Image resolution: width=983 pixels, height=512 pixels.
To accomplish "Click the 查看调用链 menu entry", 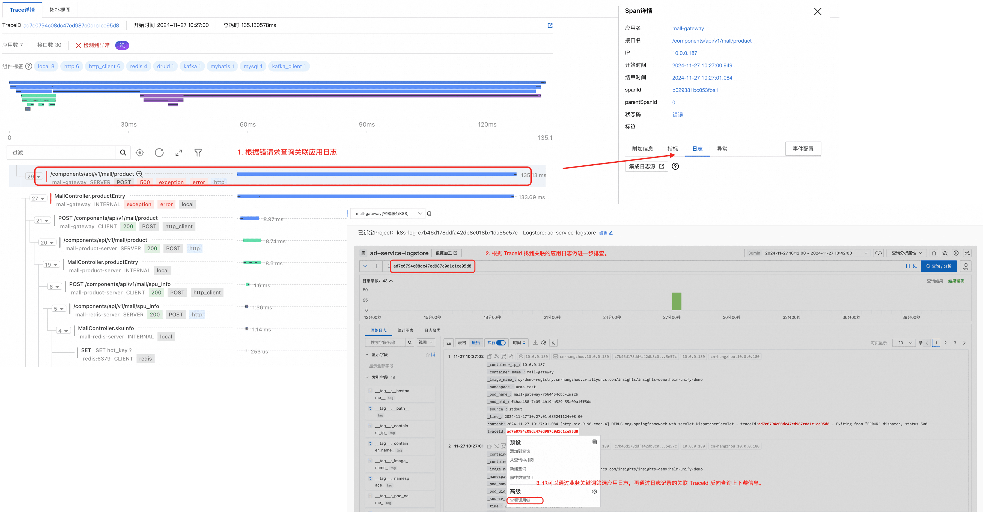I will tap(520, 500).
